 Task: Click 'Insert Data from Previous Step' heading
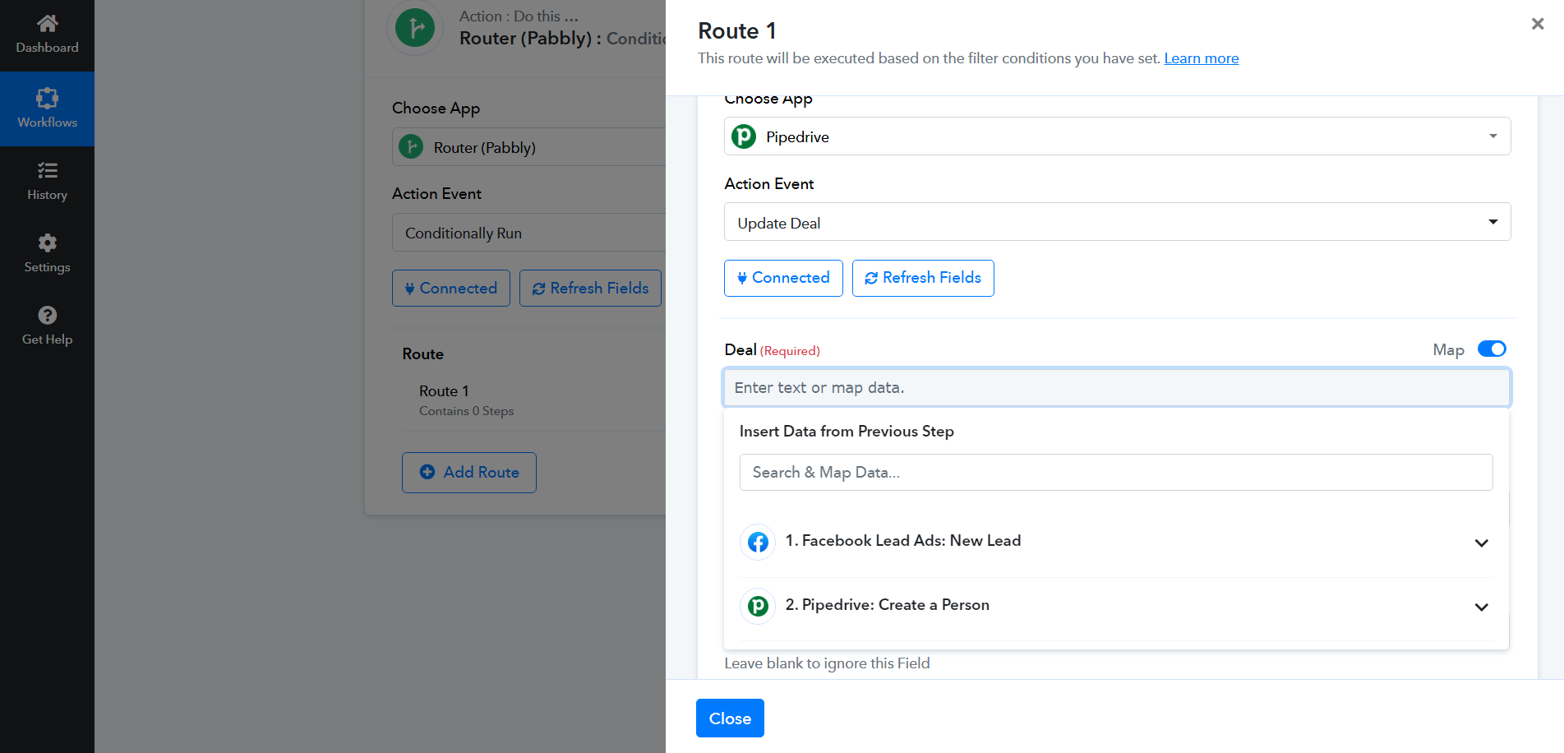tap(847, 432)
